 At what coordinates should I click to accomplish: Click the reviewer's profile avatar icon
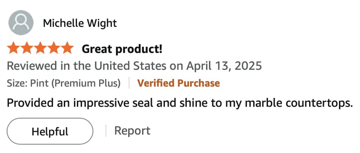21,23
